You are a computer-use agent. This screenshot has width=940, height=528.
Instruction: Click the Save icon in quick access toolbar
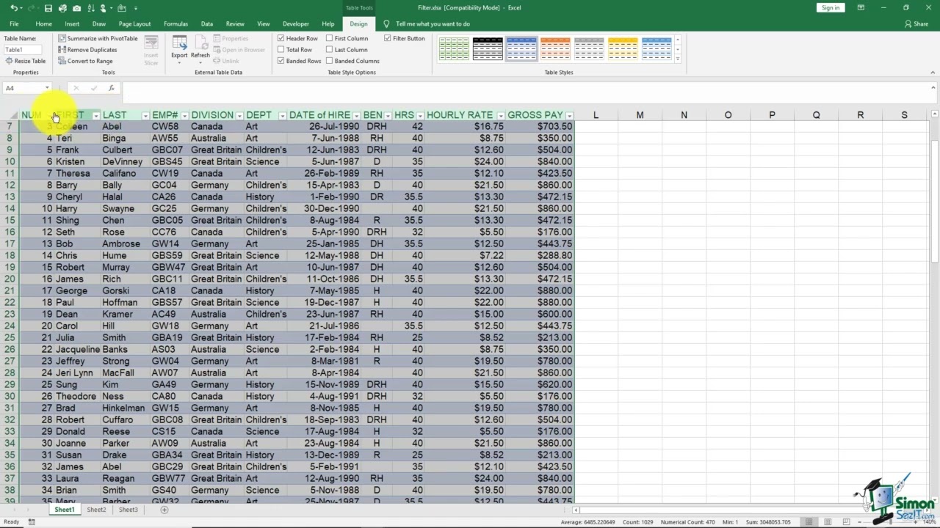pos(48,8)
